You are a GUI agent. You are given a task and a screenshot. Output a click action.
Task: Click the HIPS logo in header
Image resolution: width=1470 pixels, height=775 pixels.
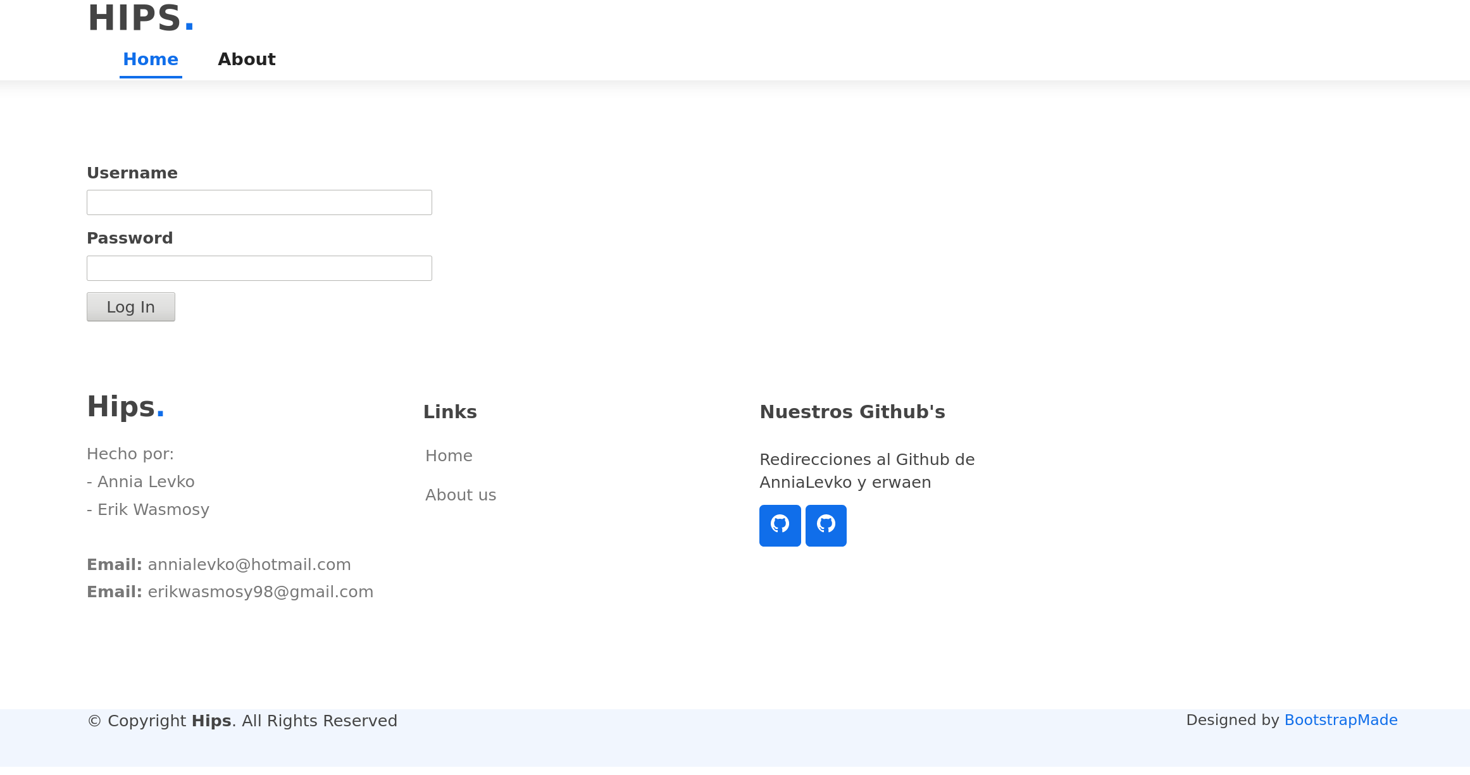[140, 18]
